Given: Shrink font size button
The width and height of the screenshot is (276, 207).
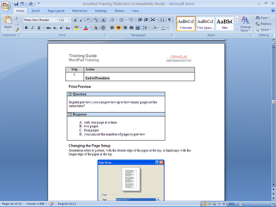Looking at the screenshot, I should pos(81,20).
